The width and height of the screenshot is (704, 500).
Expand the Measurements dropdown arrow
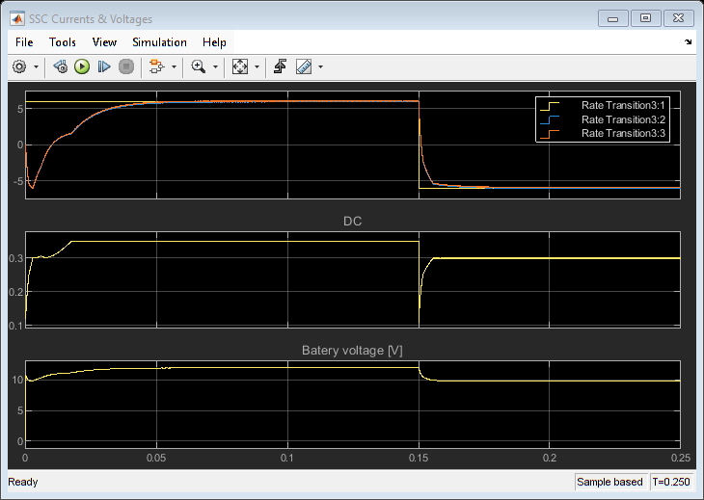[320, 67]
